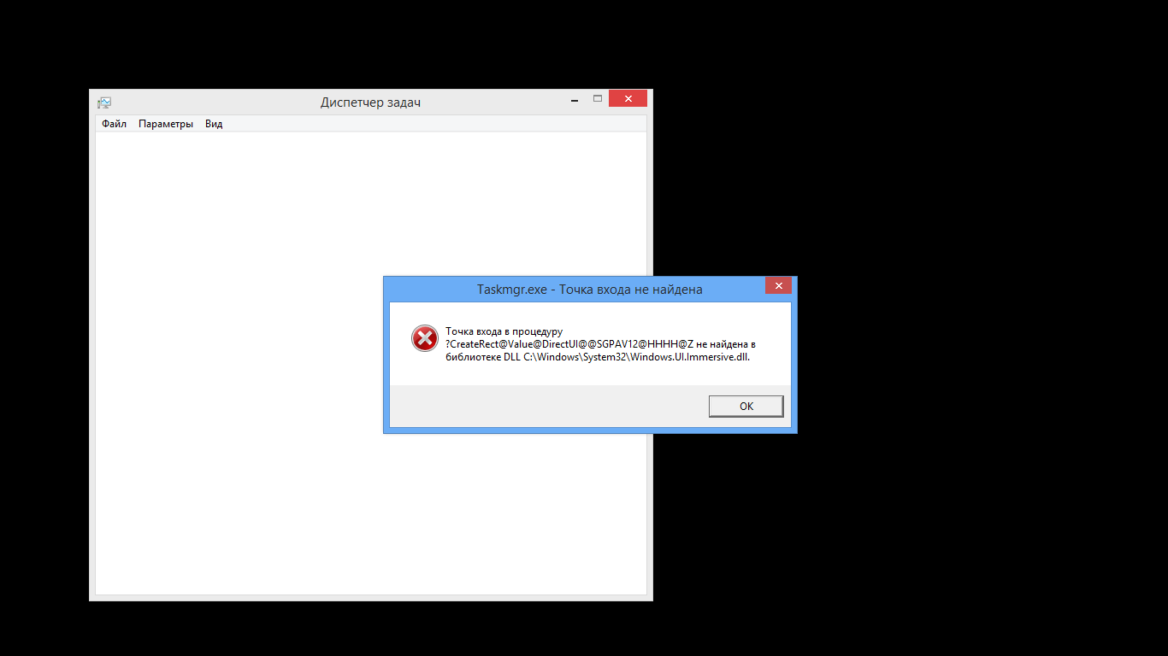Image resolution: width=1168 pixels, height=656 pixels.
Task: Click the dialog title 'Точка входа не найдена'
Action: (x=631, y=290)
